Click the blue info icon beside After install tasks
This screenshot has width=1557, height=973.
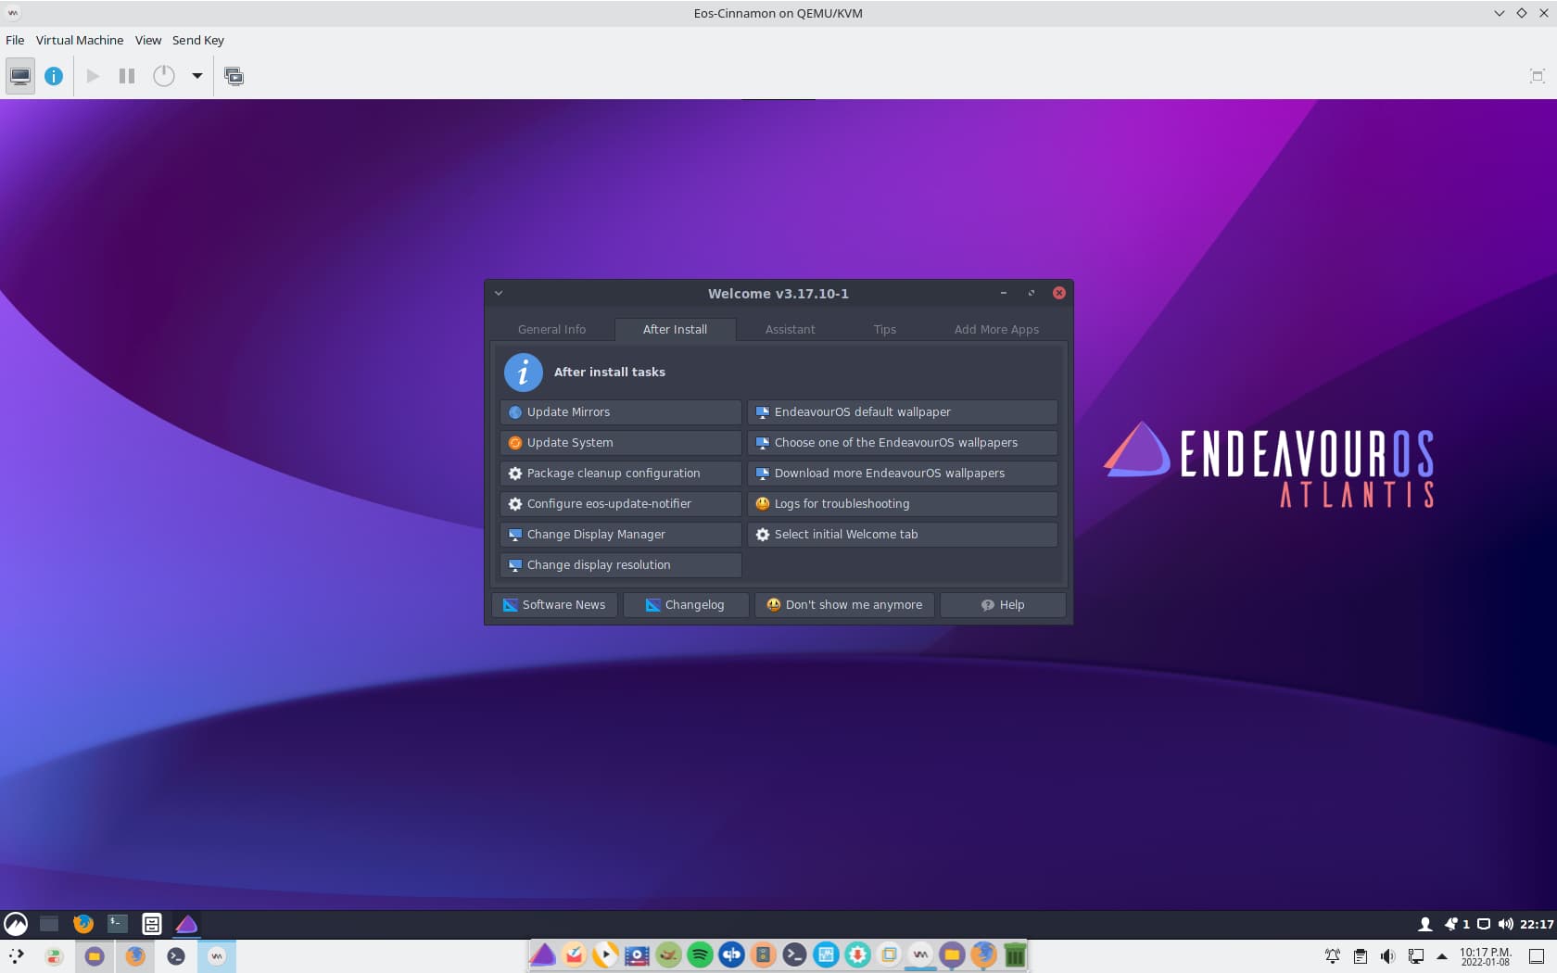(x=524, y=373)
